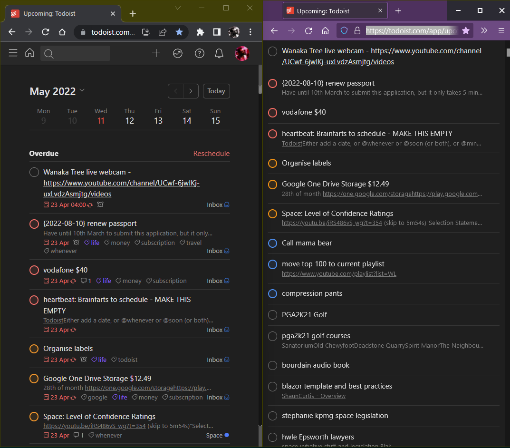Click Chrome install app icon
Viewport: 510px width, 448px height.
(x=146, y=32)
